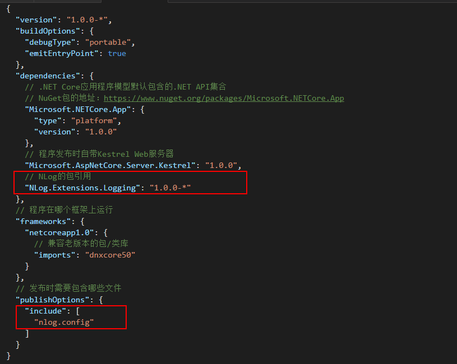Click the "netcoreapp1.0" framework key
Screen dimensions: 457x364
[59, 233]
